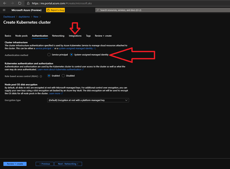Click the Previous button
230x169 pixels.
45,164
